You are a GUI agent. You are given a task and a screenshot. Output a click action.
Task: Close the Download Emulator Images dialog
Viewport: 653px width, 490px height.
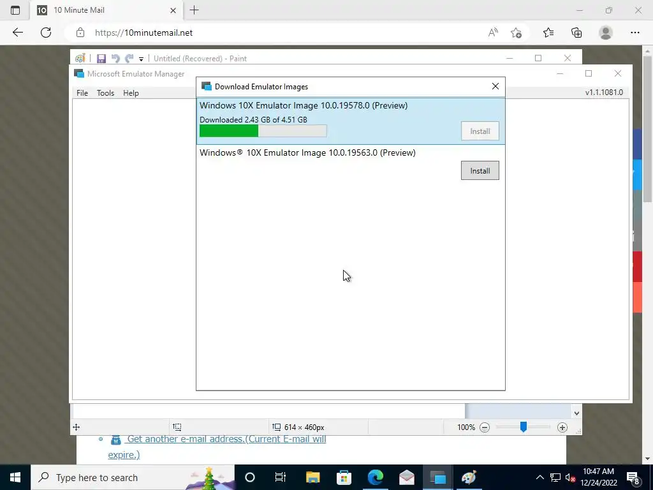pos(495,86)
